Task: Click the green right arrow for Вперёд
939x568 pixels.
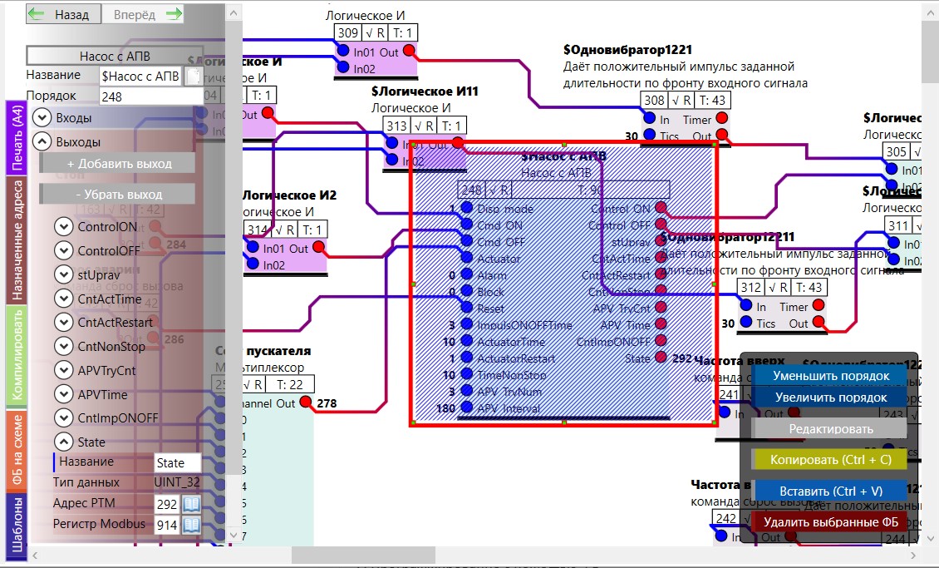Action: (x=173, y=14)
